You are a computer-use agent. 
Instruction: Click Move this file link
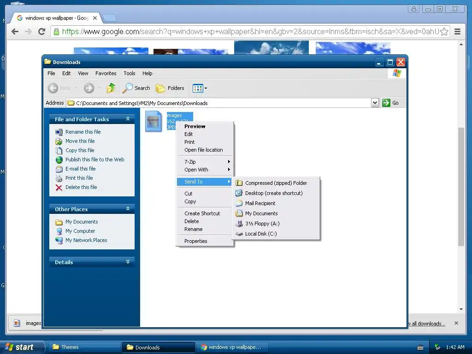[x=80, y=141]
